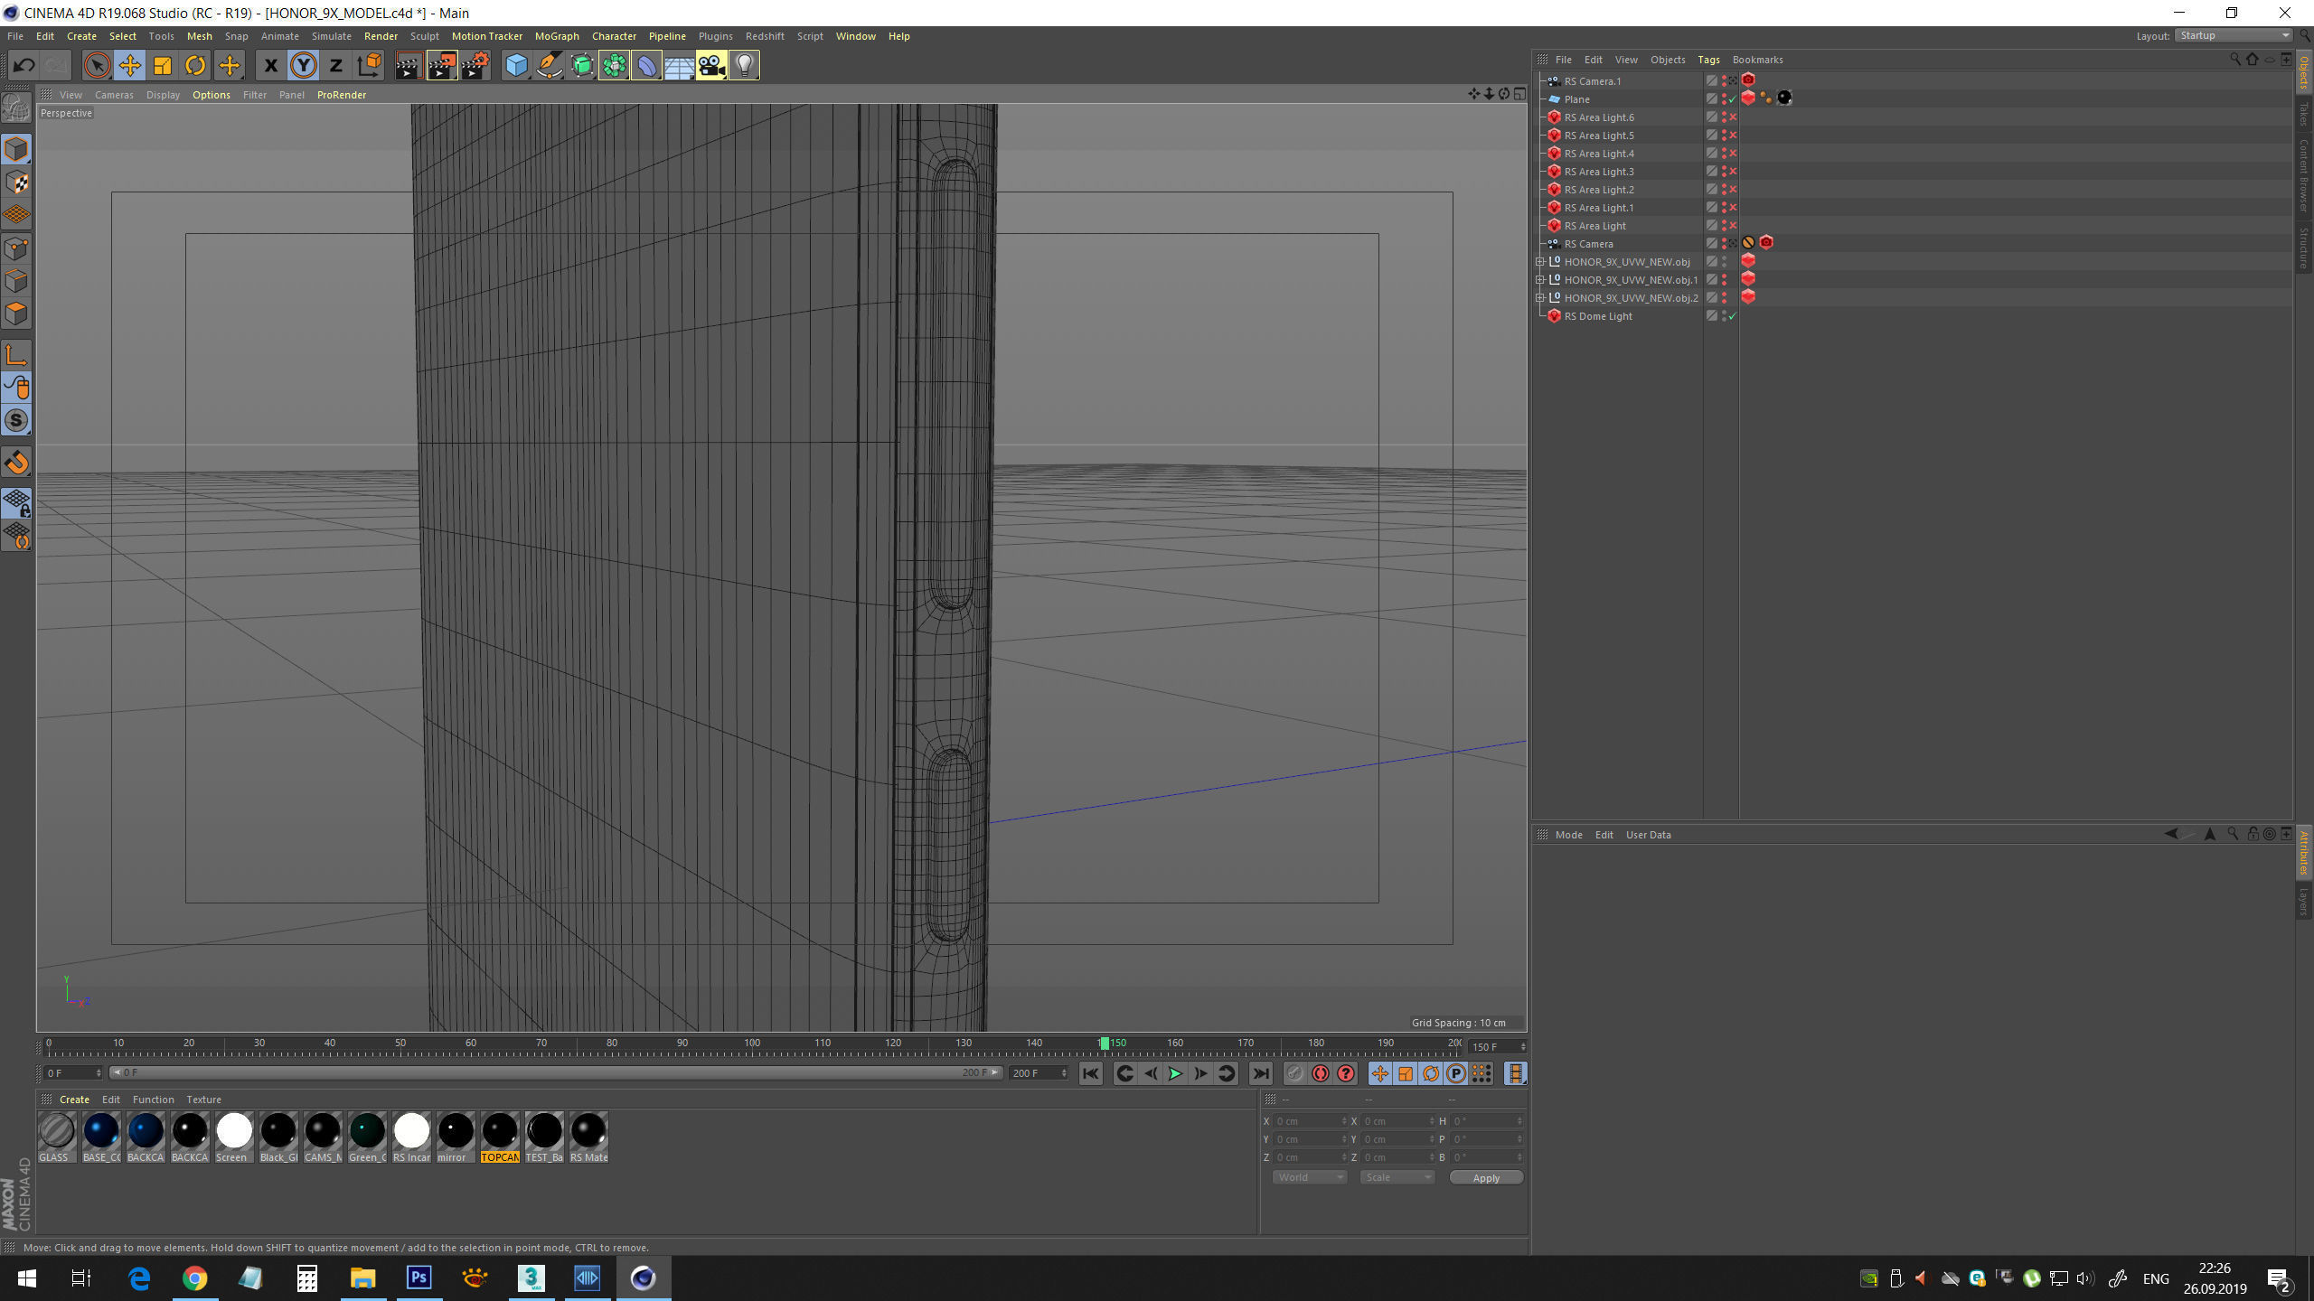Select the Scale tool icon
The width and height of the screenshot is (2314, 1301).
tap(163, 65)
